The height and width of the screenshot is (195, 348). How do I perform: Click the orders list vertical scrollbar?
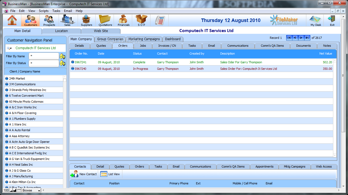point(335,108)
